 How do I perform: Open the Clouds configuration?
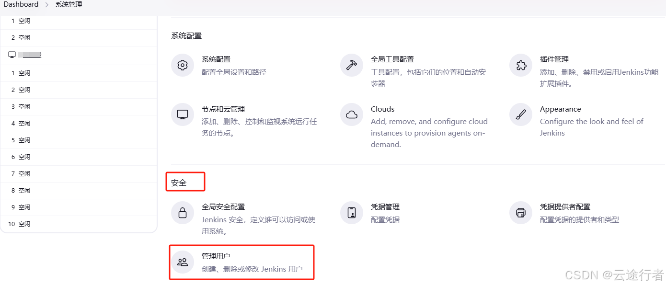[383, 109]
